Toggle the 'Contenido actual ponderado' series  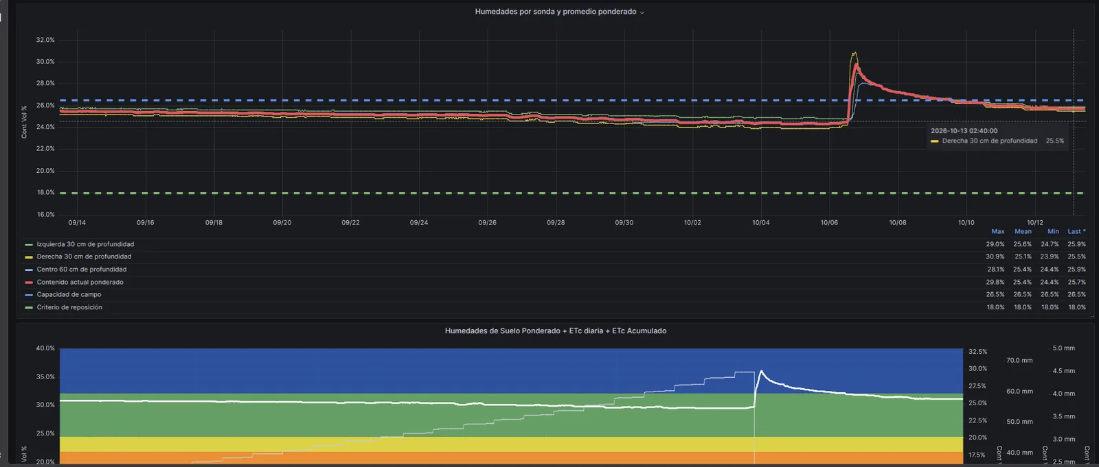80,282
